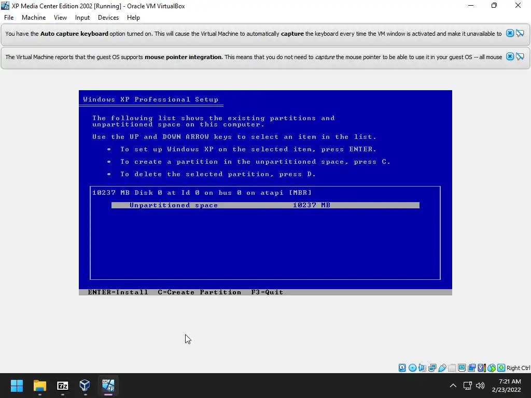Click the C=Create Partition hint text
The width and height of the screenshot is (531, 398).
coord(200,292)
